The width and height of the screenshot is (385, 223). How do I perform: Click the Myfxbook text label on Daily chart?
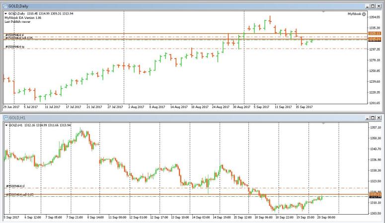tap(356, 14)
